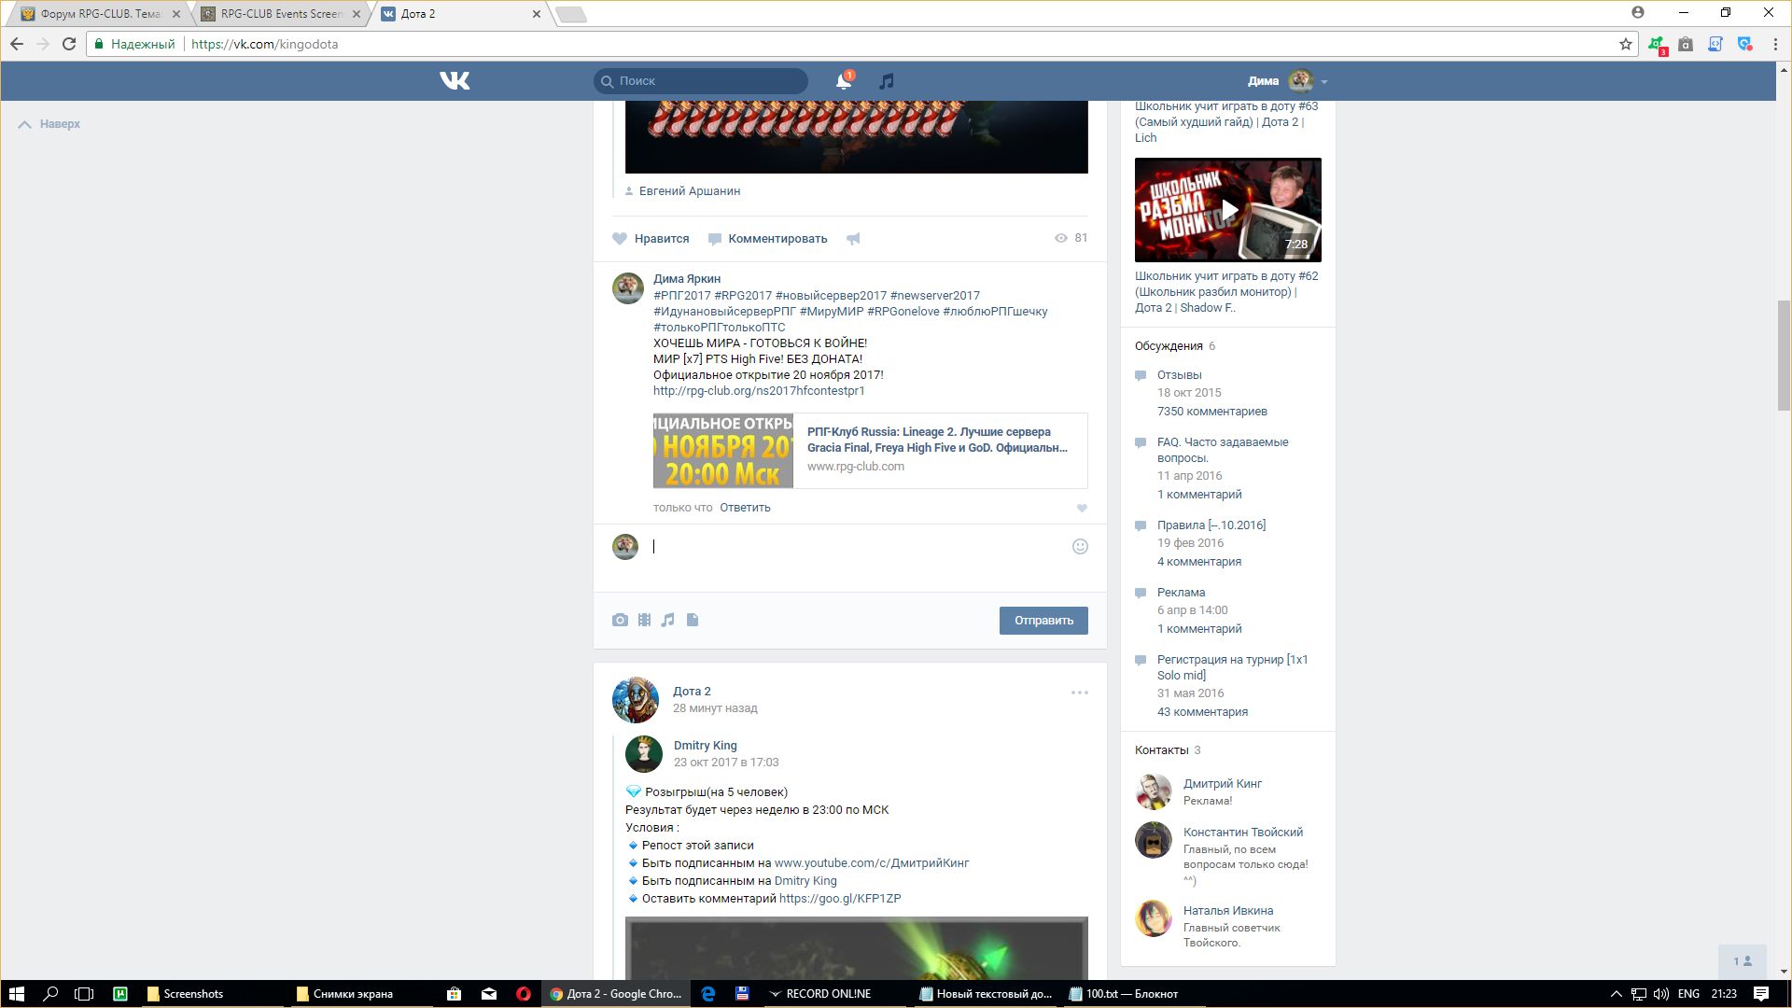
Task: Open the Обсуждения section header
Action: (x=1169, y=346)
